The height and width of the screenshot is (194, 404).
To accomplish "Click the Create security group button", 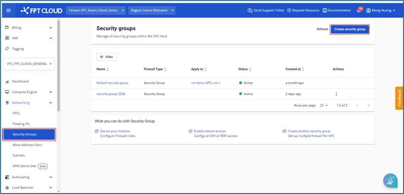I will [x=350, y=29].
